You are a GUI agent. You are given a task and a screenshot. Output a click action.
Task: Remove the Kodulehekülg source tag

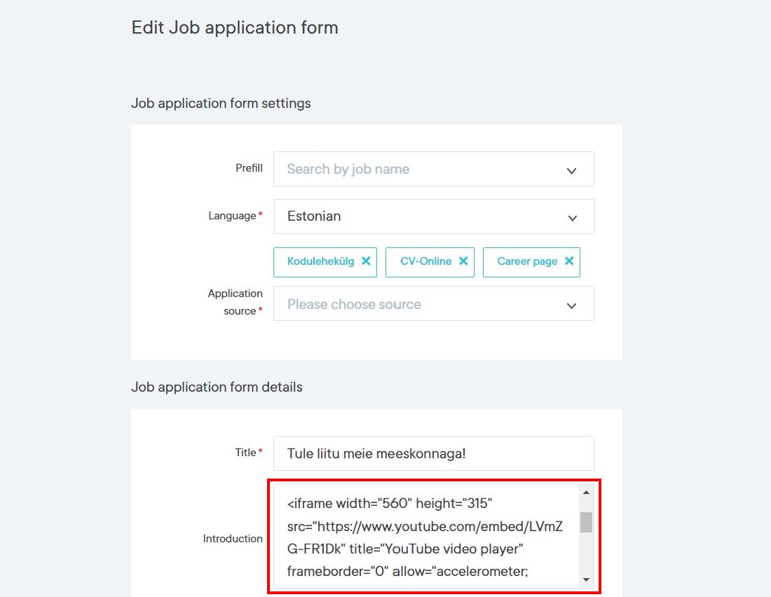click(x=366, y=261)
